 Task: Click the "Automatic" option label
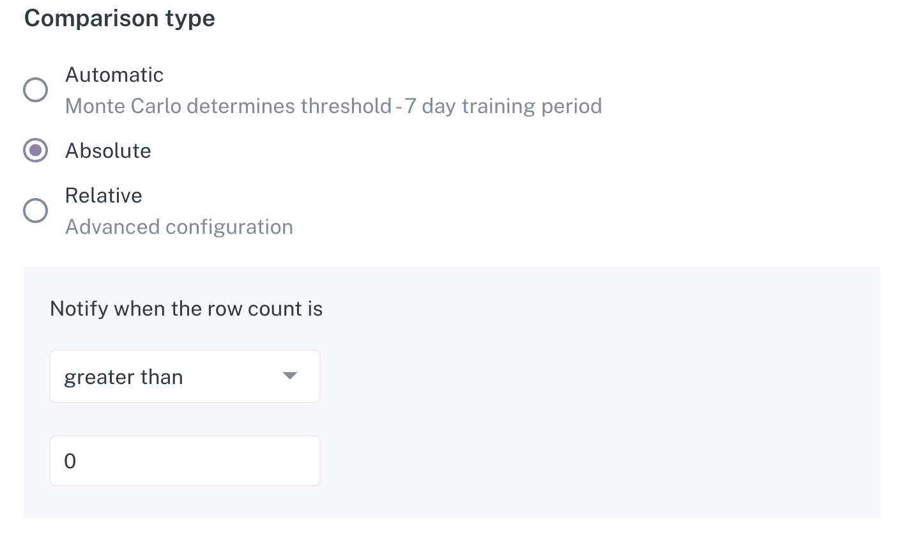coord(114,75)
